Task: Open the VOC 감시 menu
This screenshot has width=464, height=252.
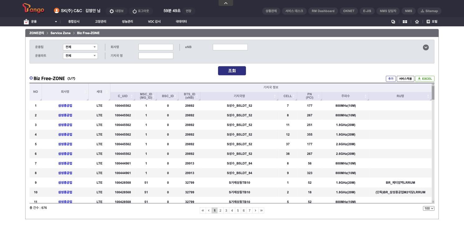Action: click(154, 22)
